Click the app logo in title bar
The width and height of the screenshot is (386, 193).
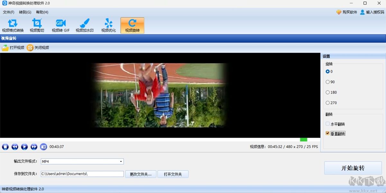[5, 3]
